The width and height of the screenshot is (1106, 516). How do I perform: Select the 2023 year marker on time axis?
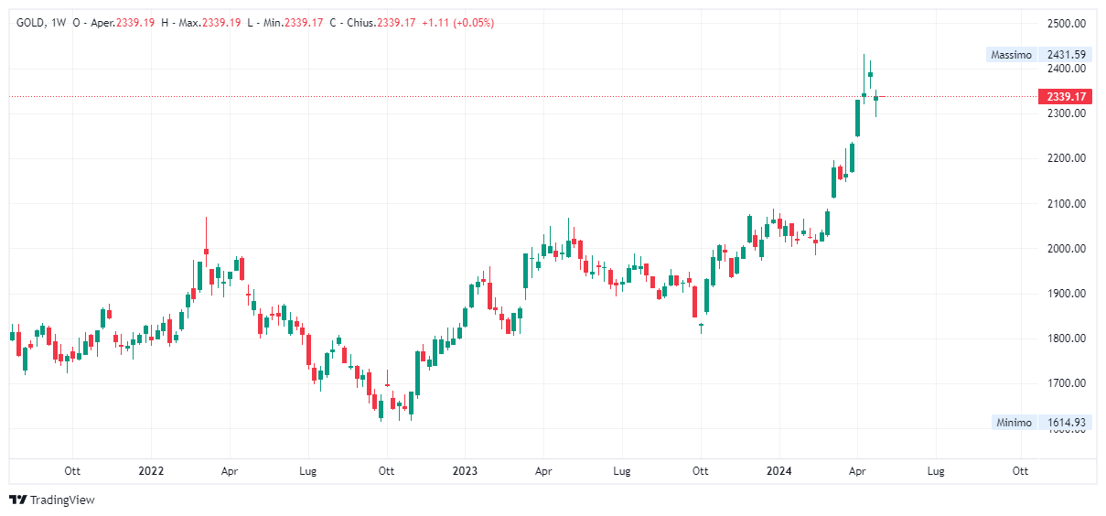[465, 471]
